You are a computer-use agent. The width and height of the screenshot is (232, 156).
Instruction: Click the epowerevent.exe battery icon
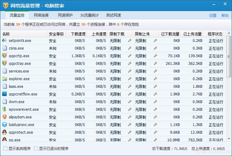click(x=5, y=109)
